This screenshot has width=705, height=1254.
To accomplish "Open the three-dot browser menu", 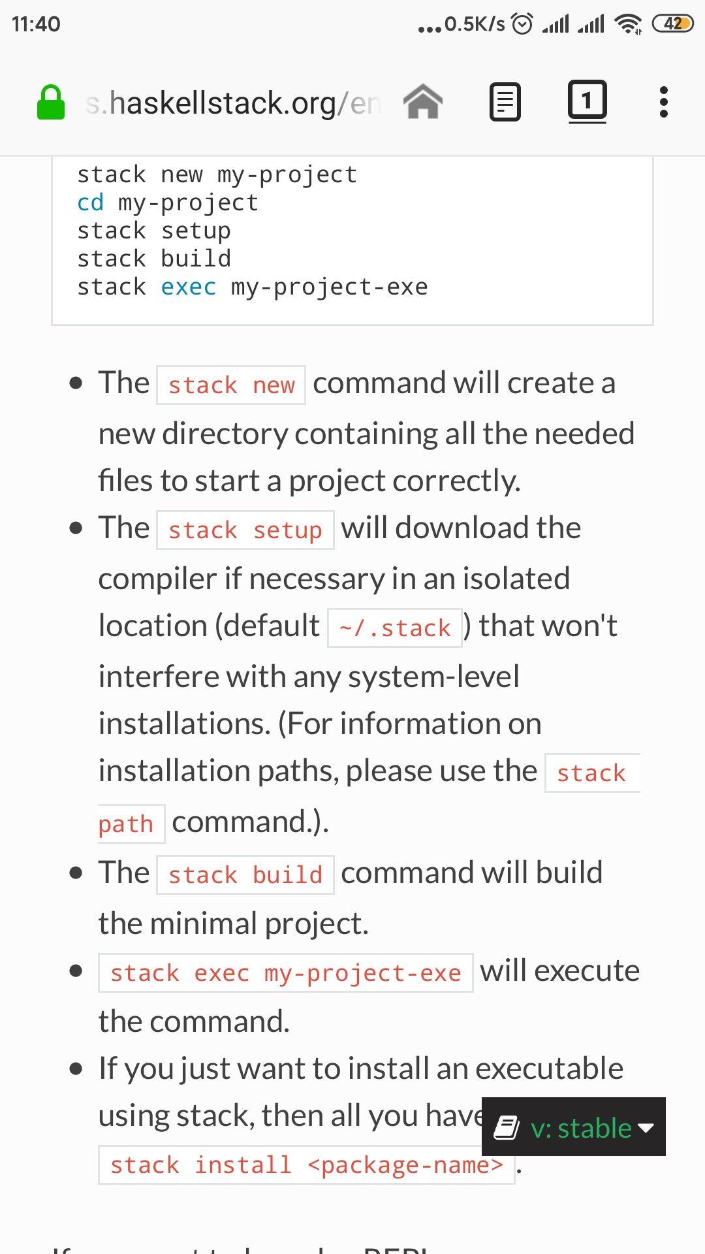I will coord(664,102).
